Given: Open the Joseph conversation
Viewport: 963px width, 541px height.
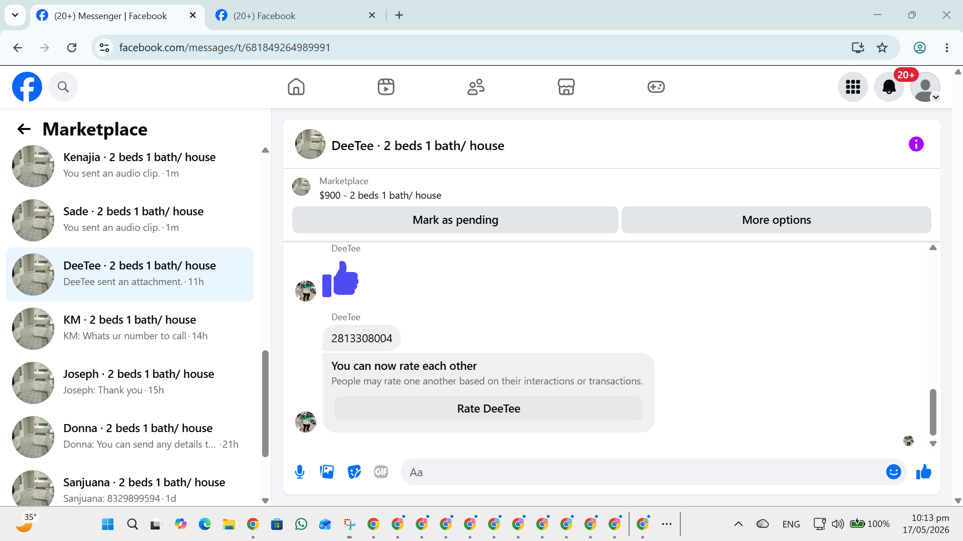Looking at the screenshot, I should tap(130, 383).
